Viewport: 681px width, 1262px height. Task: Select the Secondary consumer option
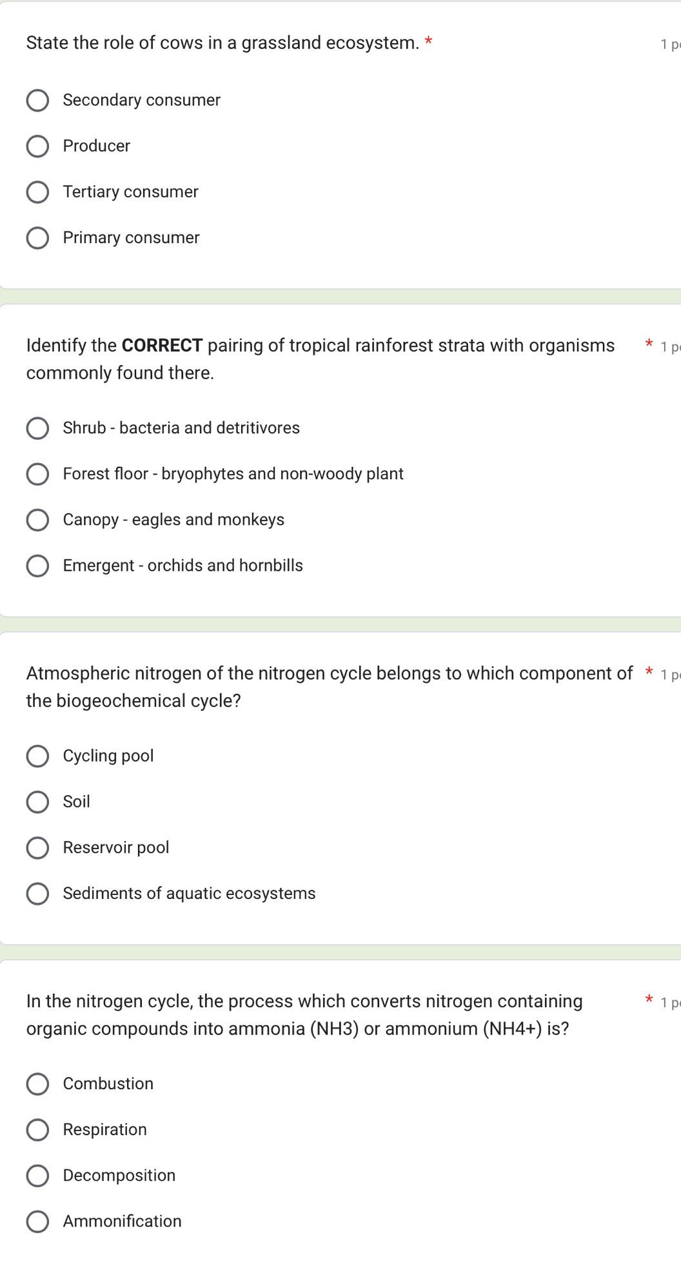(37, 101)
